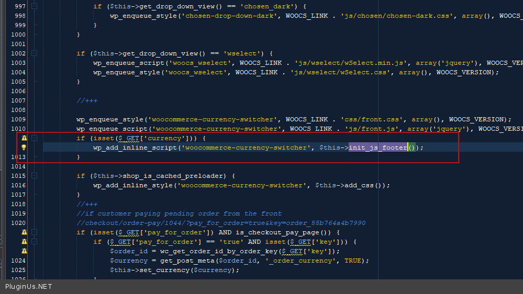Screen dimensions: 523x294
Task: Click line number 1009 in the gutter
Action: (x=18, y=119)
